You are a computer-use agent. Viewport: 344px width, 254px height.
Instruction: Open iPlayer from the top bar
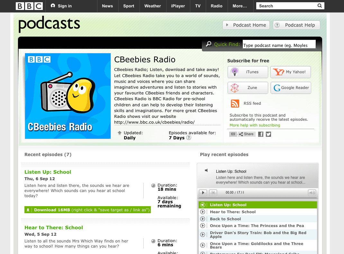[178, 6]
